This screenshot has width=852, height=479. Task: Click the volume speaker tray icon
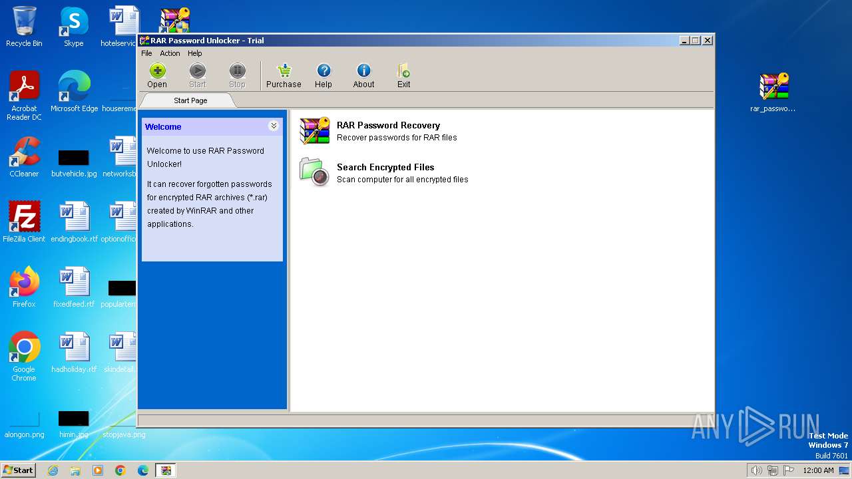(x=757, y=470)
